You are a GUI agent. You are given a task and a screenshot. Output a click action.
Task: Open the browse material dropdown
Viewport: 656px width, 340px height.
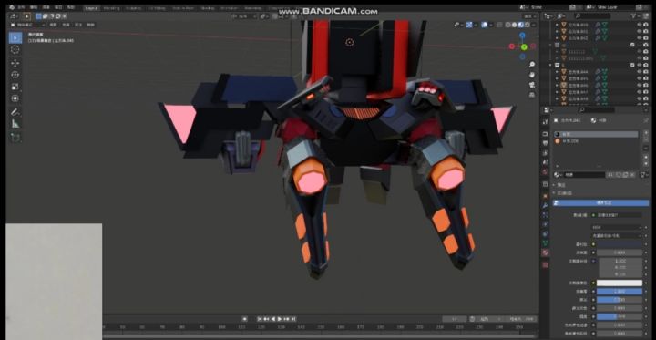[559, 175]
